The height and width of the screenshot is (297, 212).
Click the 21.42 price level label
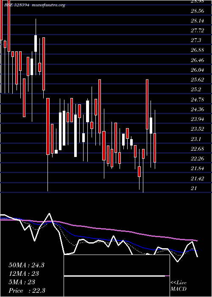click(x=198, y=179)
